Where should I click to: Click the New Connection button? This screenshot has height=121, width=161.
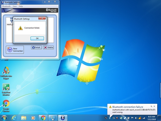(15, 50)
